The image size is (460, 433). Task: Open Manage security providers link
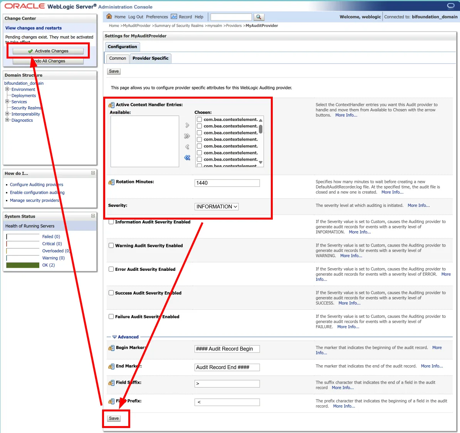[x=35, y=200]
